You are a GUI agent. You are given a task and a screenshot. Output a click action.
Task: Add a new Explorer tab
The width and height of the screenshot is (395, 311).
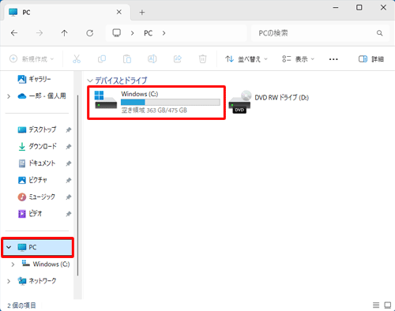click(142, 13)
